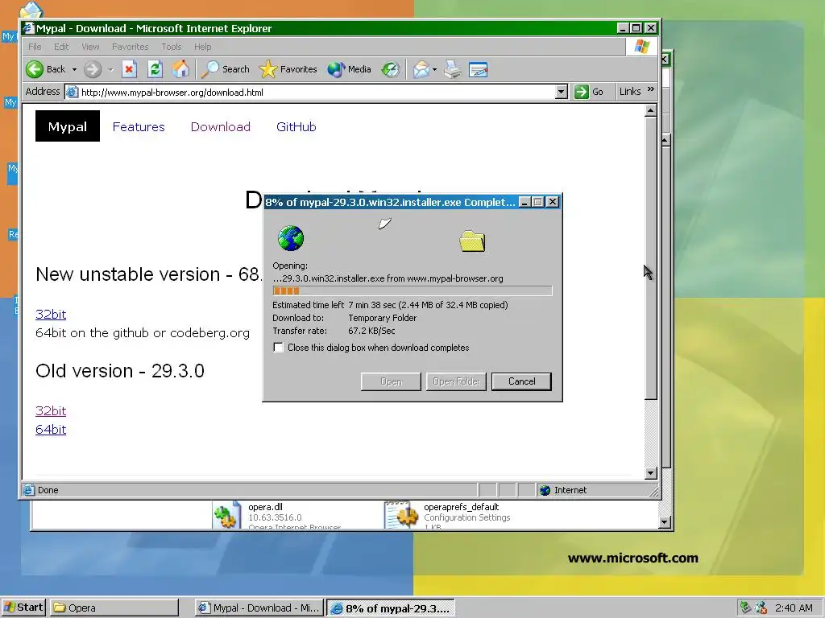Enable Close this dialog box when download completes
Screen dimensions: 825x618
click(x=278, y=348)
